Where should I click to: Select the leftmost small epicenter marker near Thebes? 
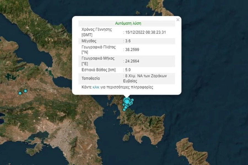pos(20,94)
